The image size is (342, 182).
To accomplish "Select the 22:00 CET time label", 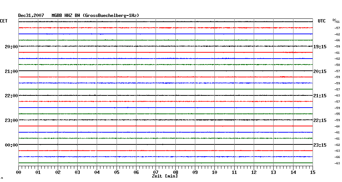I will coord(11,96).
